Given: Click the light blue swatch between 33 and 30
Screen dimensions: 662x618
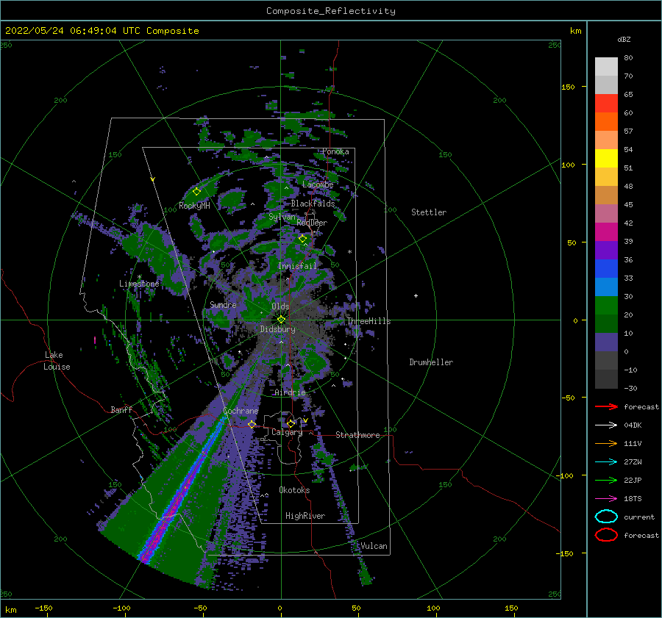Looking at the screenshot, I should coord(606,287).
